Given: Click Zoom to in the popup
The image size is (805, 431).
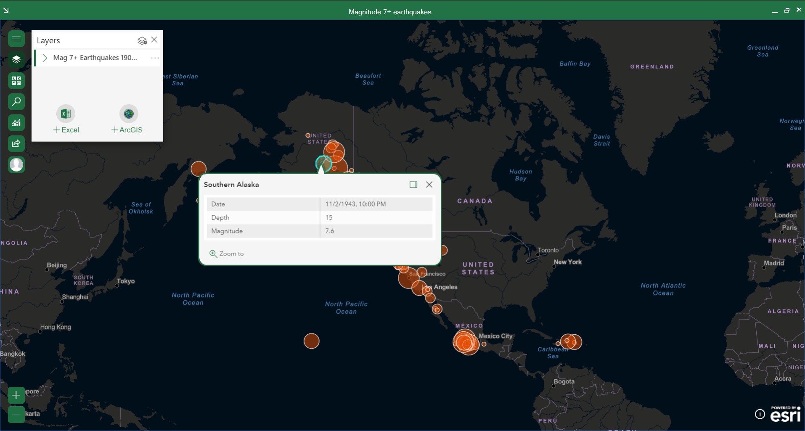Looking at the screenshot, I should point(227,253).
